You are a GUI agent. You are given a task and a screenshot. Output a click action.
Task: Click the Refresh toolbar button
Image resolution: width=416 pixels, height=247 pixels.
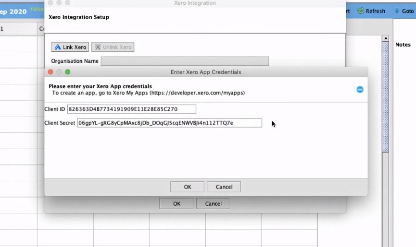click(x=371, y=11)
